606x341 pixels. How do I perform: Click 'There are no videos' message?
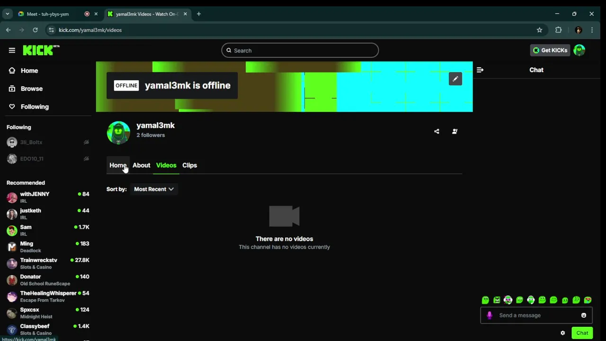284,239
